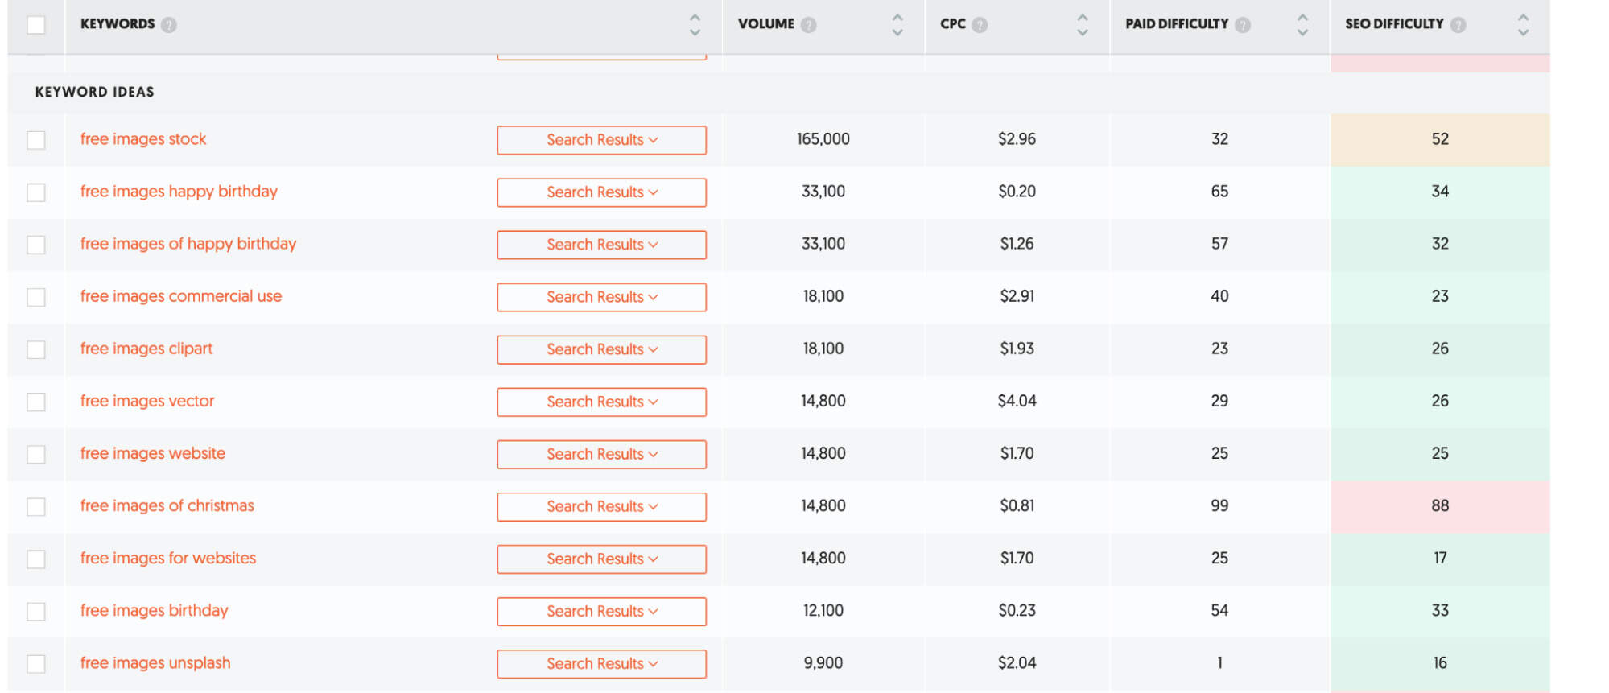This screenshot has width=1609, height=693.
Task: Sort the table by Volume column arrows
Action: (897, 25)
